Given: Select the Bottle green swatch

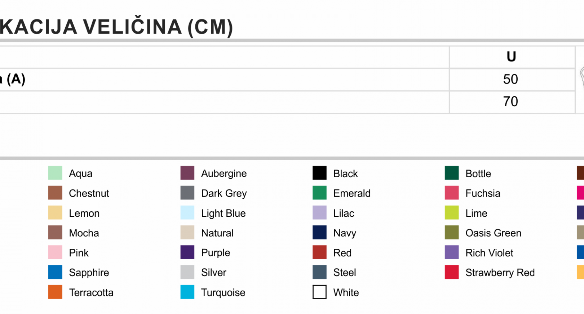Looking at the screenshot, I should point(452,173).
